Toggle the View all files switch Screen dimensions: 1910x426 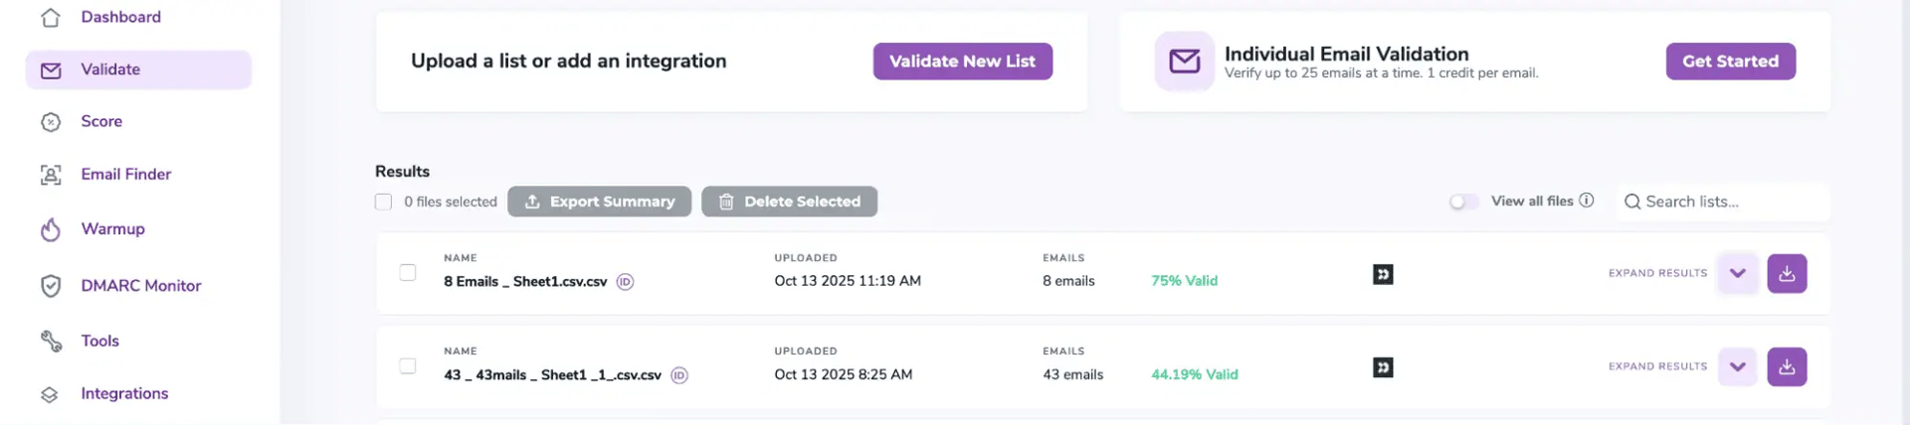coord(1463,202)
